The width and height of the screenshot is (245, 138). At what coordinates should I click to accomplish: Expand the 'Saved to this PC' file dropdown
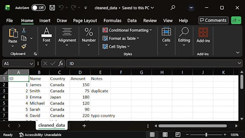(152, 8)
